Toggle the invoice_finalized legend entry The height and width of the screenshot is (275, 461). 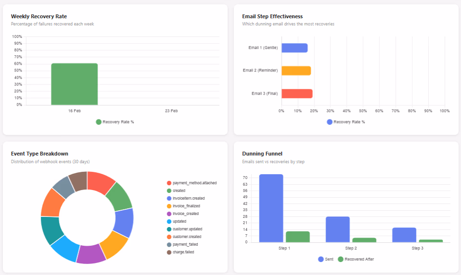(186, 206)
